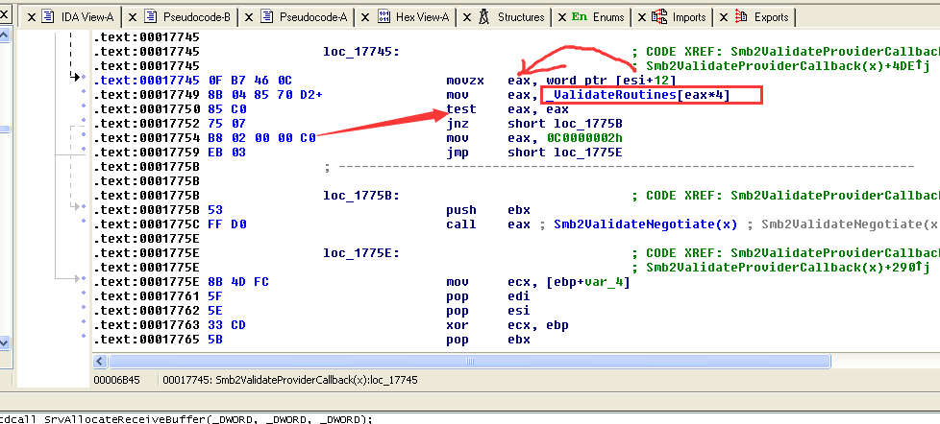Toggle breakpoint dot at address 0001775C

pos(87,224)
